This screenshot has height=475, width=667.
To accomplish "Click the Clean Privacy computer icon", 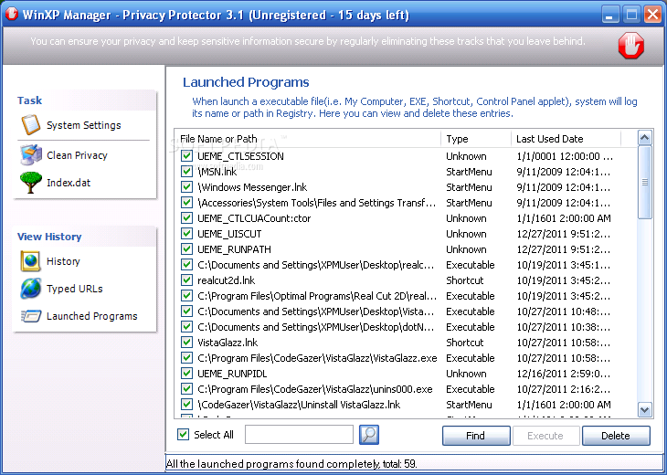I will coord(31,154).
